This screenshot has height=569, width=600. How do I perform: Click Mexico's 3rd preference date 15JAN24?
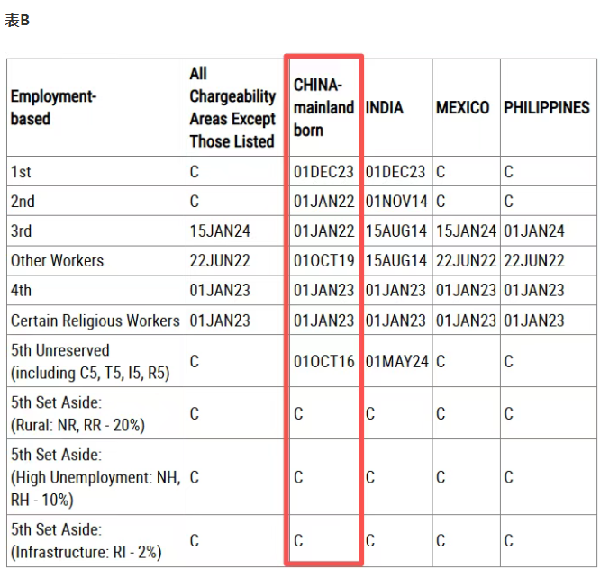click(x=466, y=231)
